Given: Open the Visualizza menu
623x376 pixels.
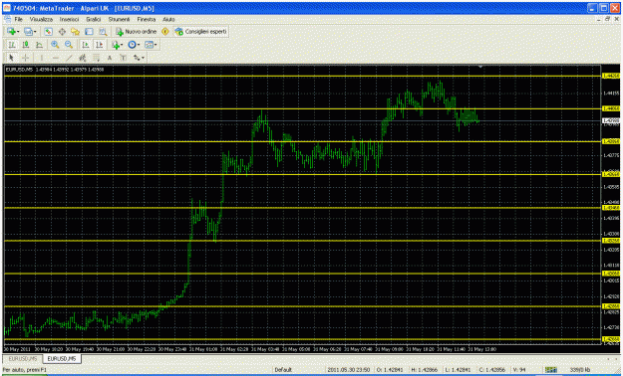Looking at the screenshot, I should point(41,20).
